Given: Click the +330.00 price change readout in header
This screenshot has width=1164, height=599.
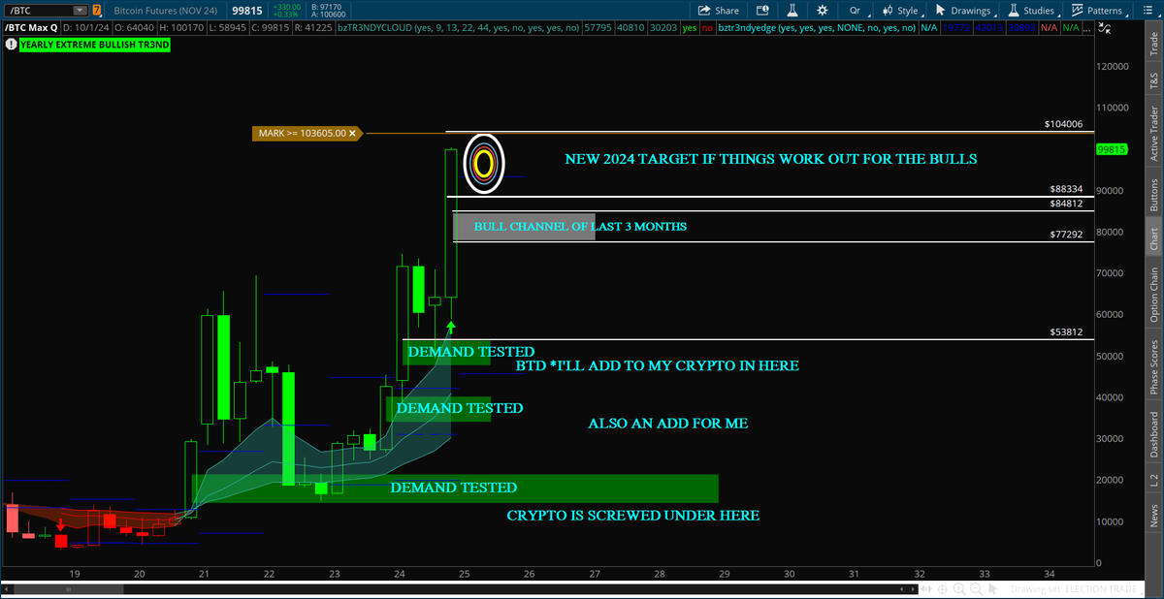Looking at the screenshot, I should coord(286,7).
